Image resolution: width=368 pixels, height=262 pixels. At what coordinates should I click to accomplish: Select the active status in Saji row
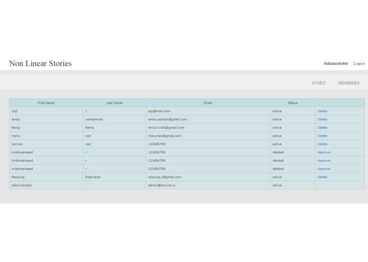pos(293,111)
